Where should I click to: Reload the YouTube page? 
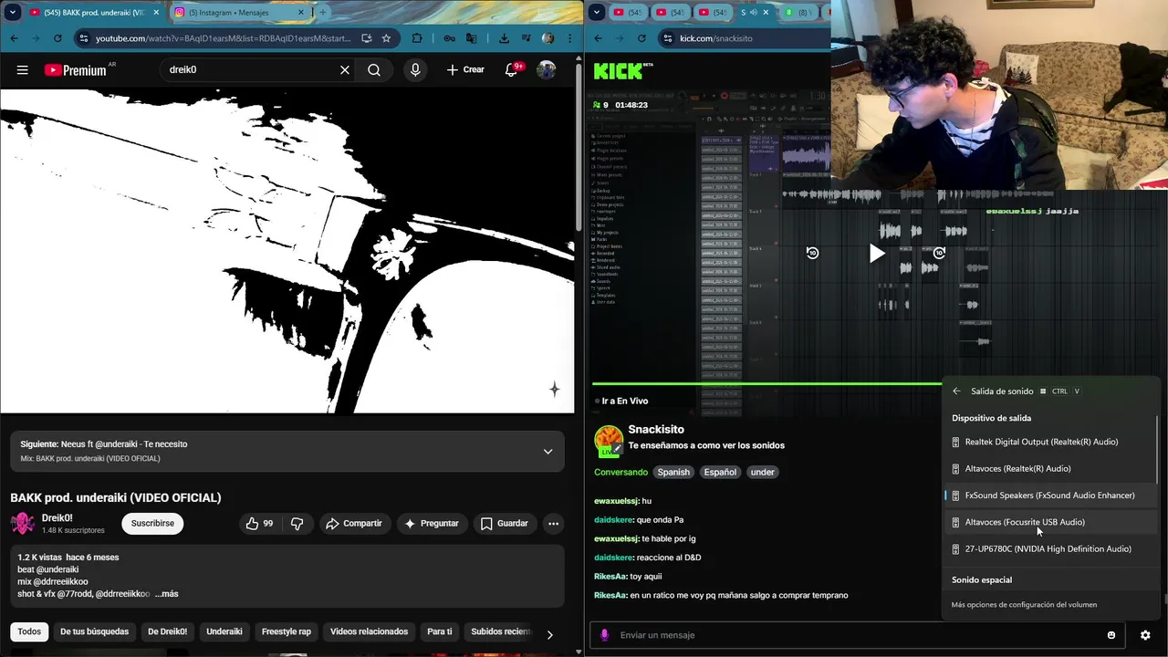(57, 38)
